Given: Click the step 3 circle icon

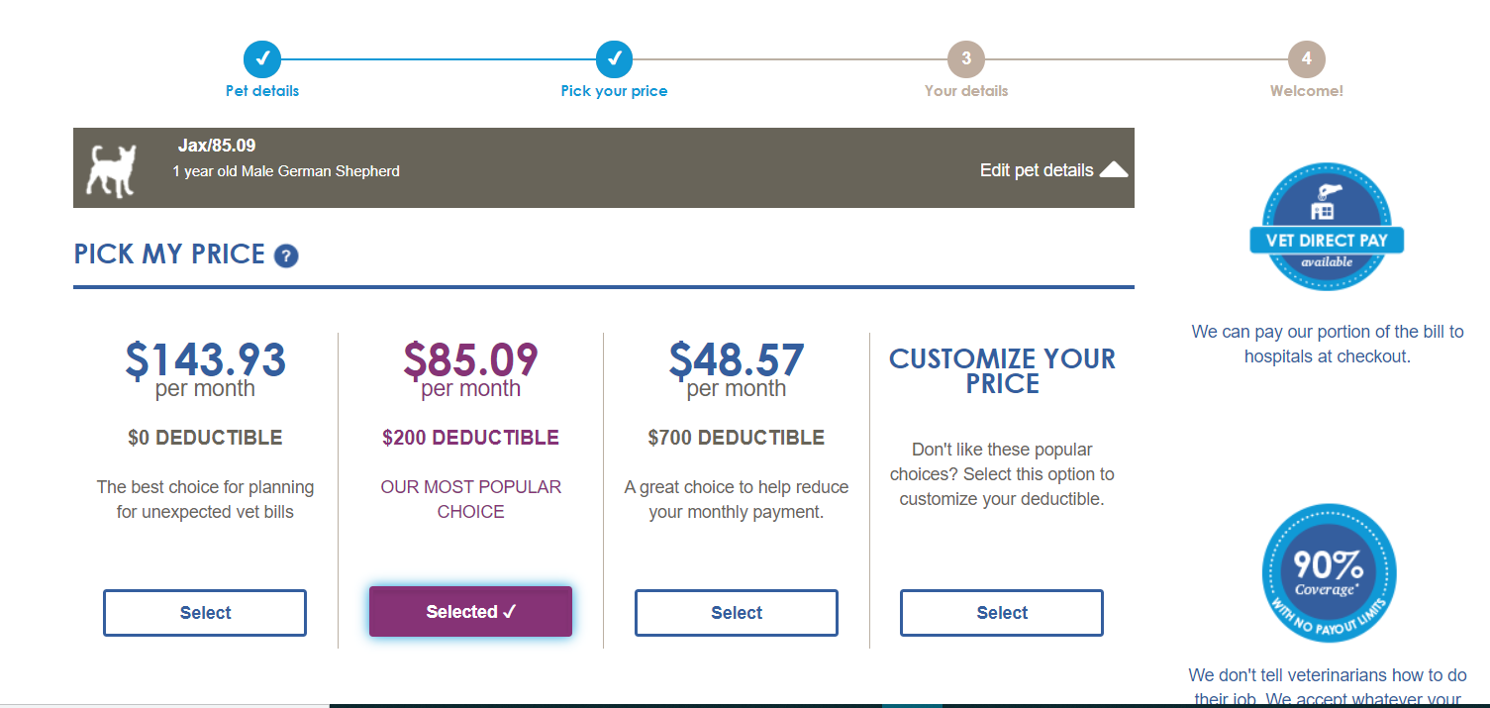Looking at the screenshot, I should 965,59.
